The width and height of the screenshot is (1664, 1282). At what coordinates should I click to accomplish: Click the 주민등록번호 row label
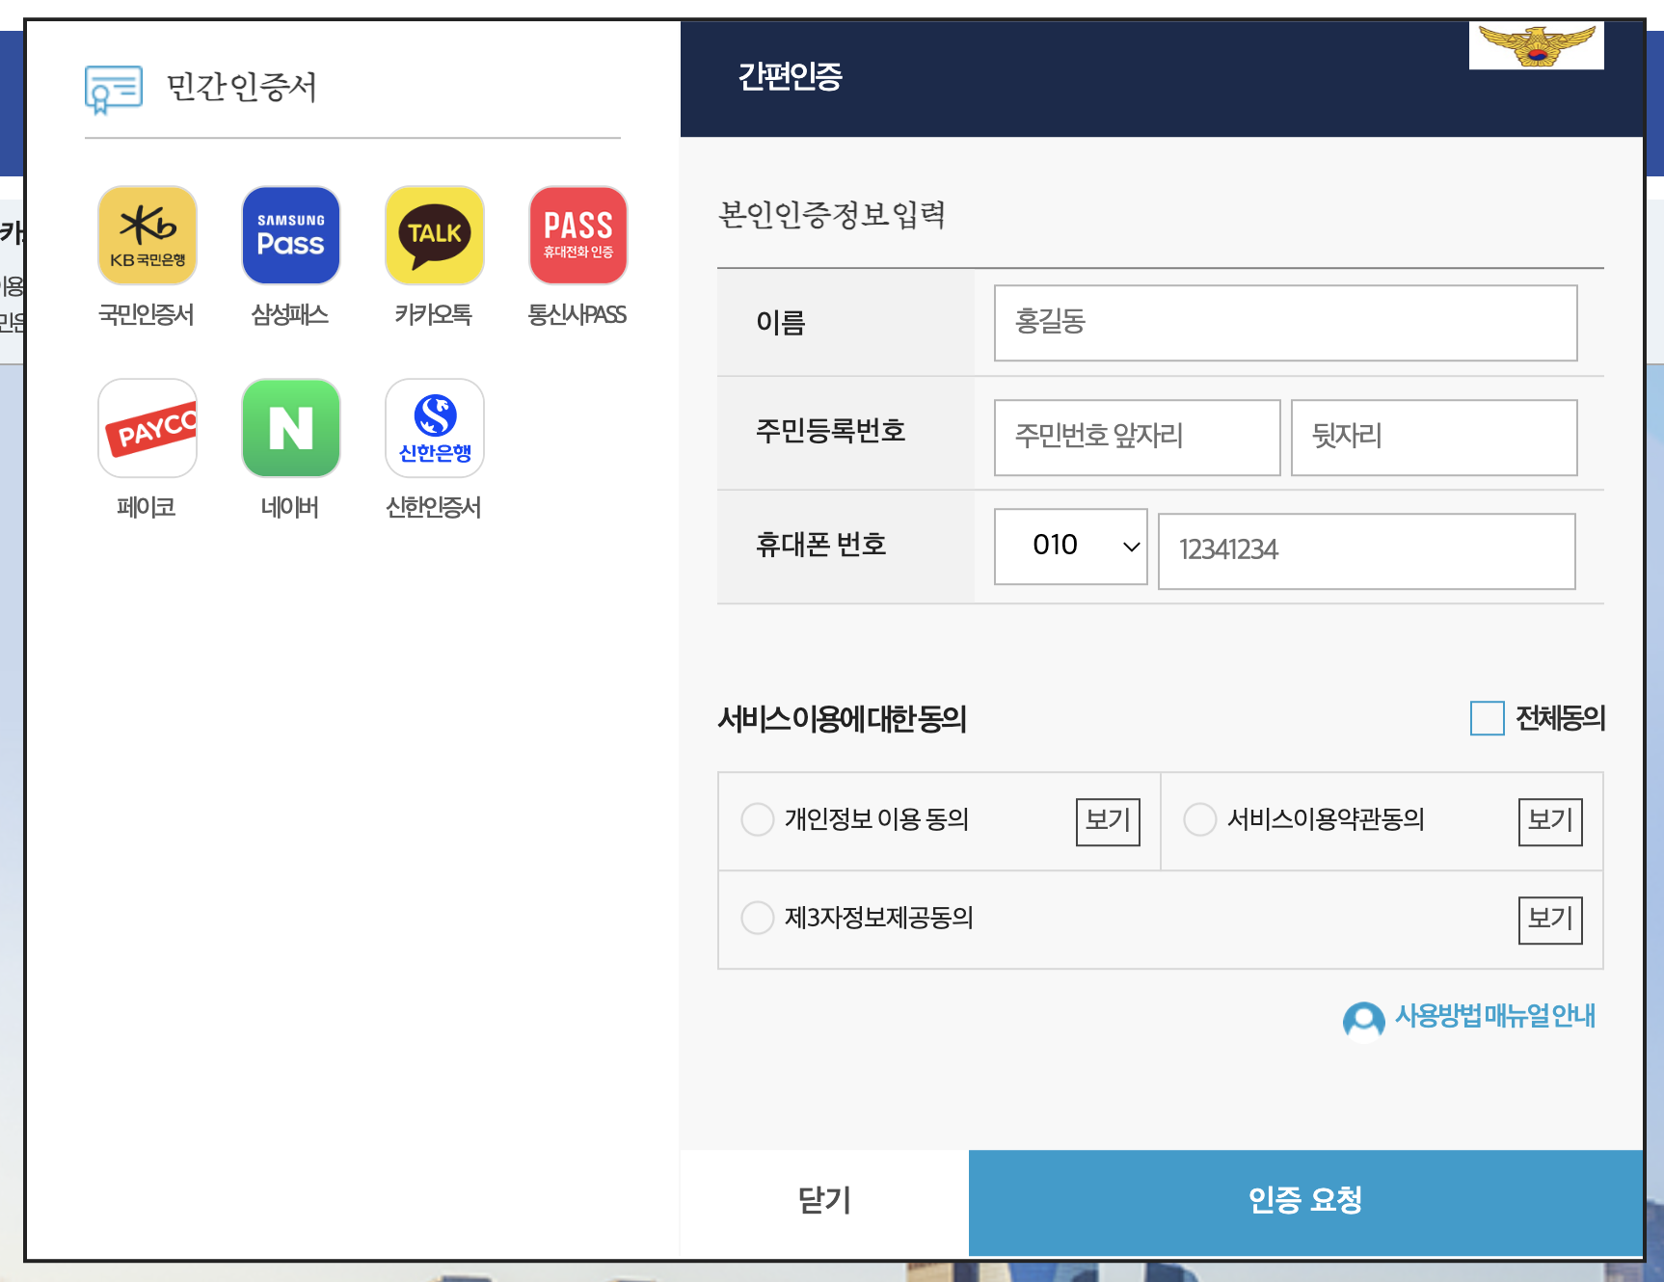click(x=831, y=431)
